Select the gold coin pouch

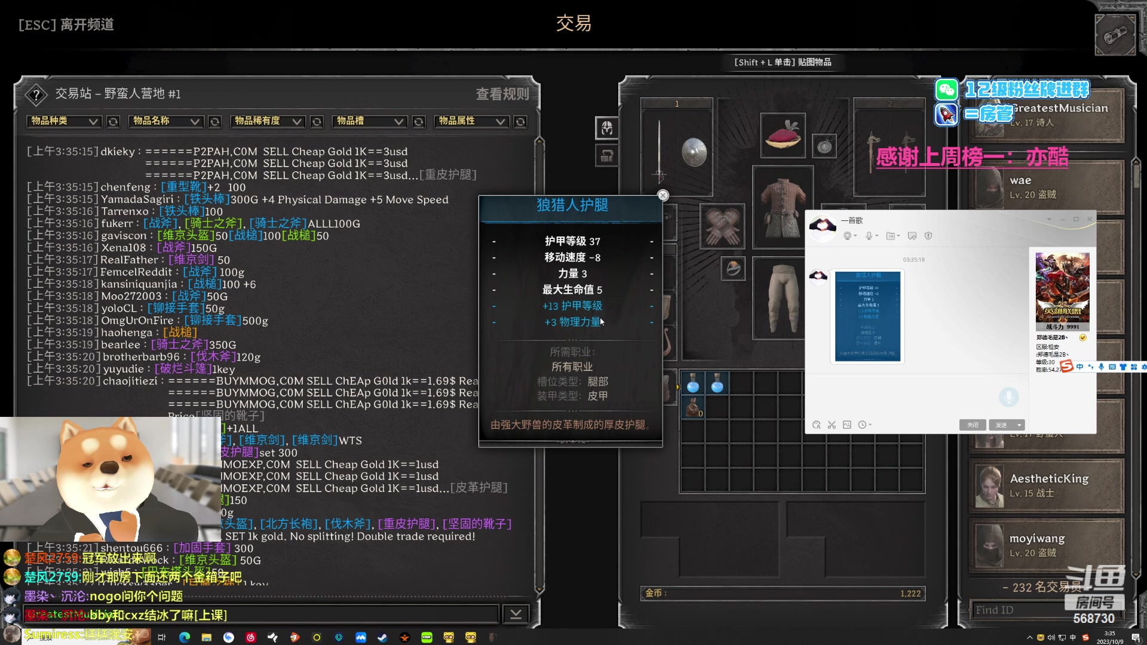693,407
